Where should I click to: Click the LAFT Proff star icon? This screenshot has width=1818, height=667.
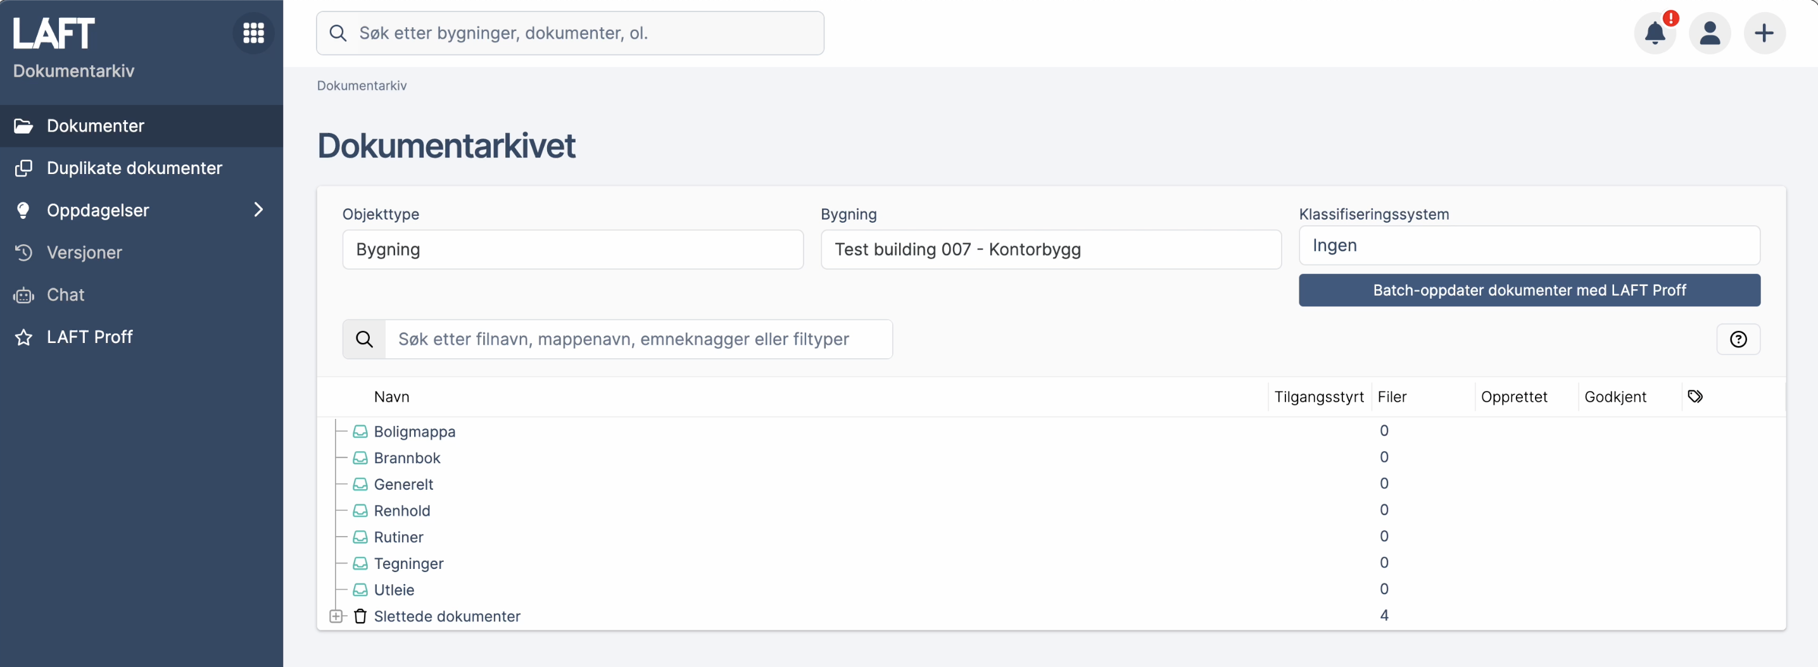23,337
